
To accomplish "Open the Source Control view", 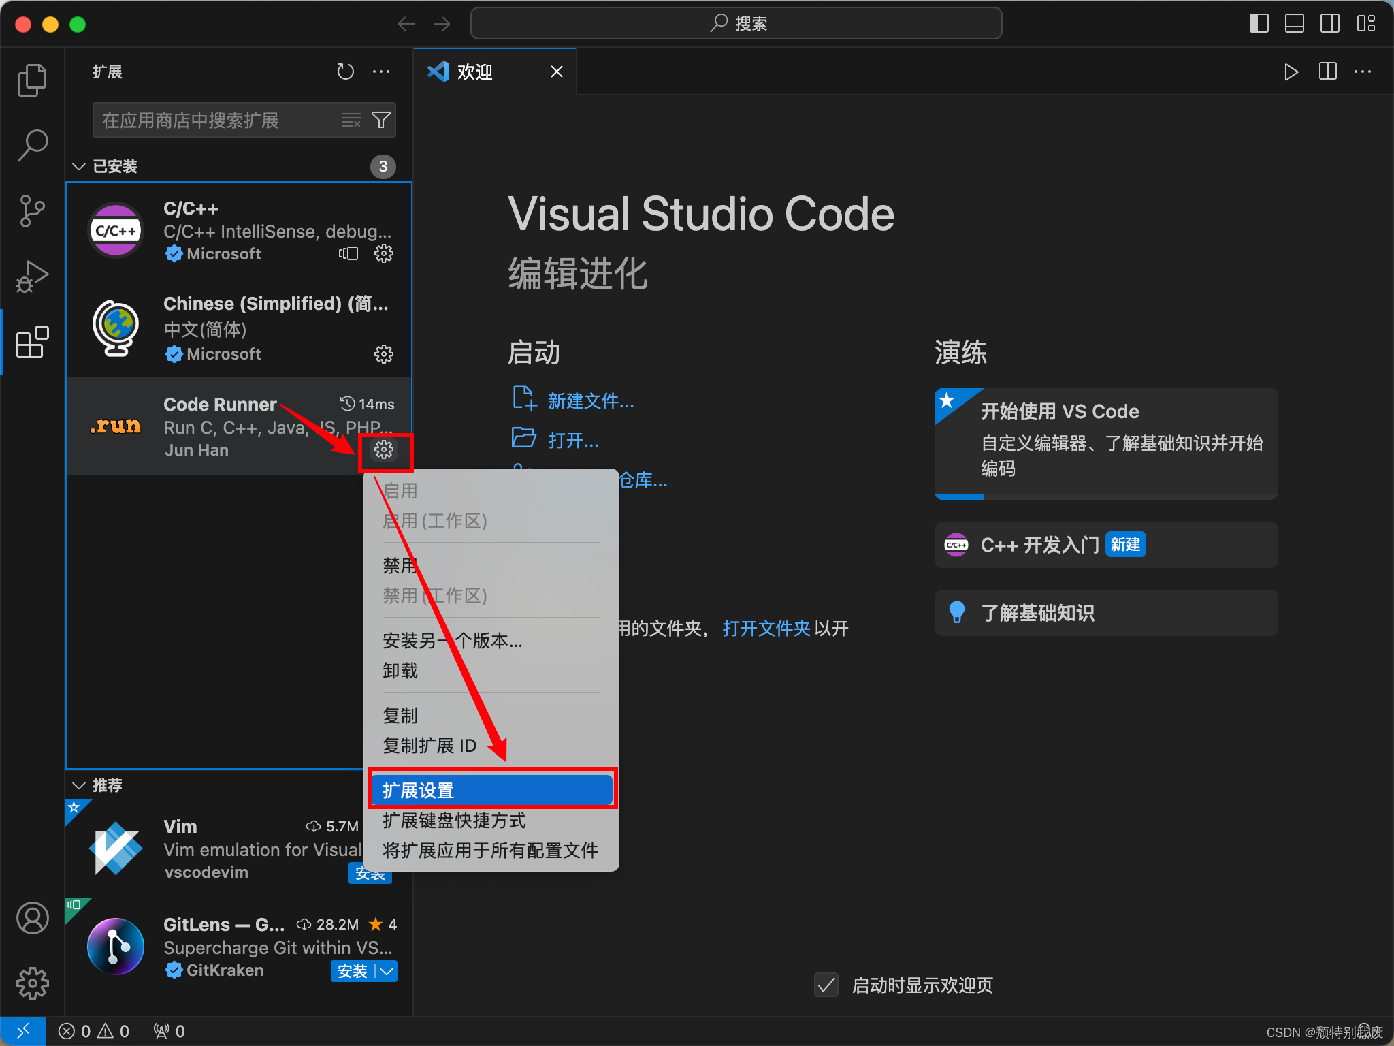I will click(32, 211).
